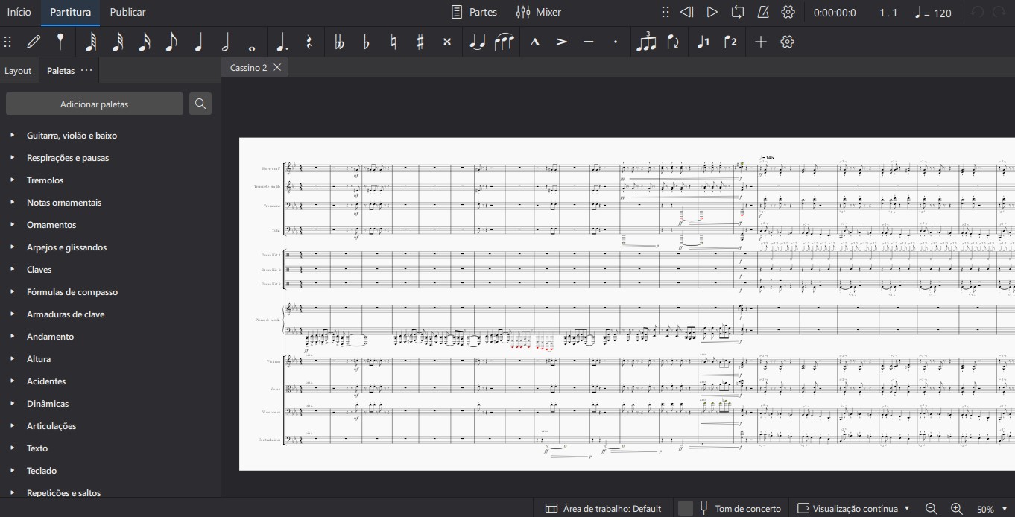The height and width of the screenshot is (517, 1015).
Task: Add a slur
Action: 505,42
